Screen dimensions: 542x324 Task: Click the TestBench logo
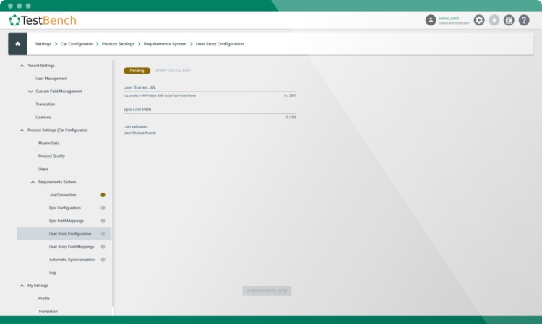pos(43,20)
